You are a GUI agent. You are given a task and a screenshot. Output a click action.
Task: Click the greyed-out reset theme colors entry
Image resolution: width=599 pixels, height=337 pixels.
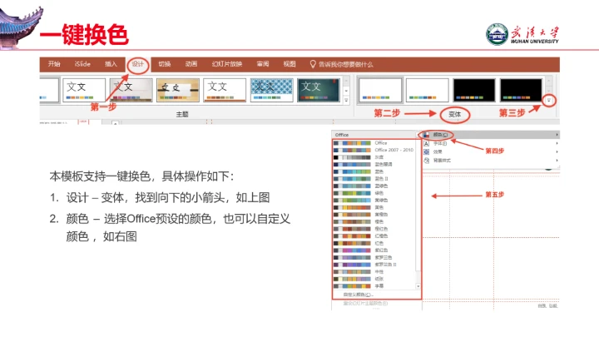[x=365, y=304]
